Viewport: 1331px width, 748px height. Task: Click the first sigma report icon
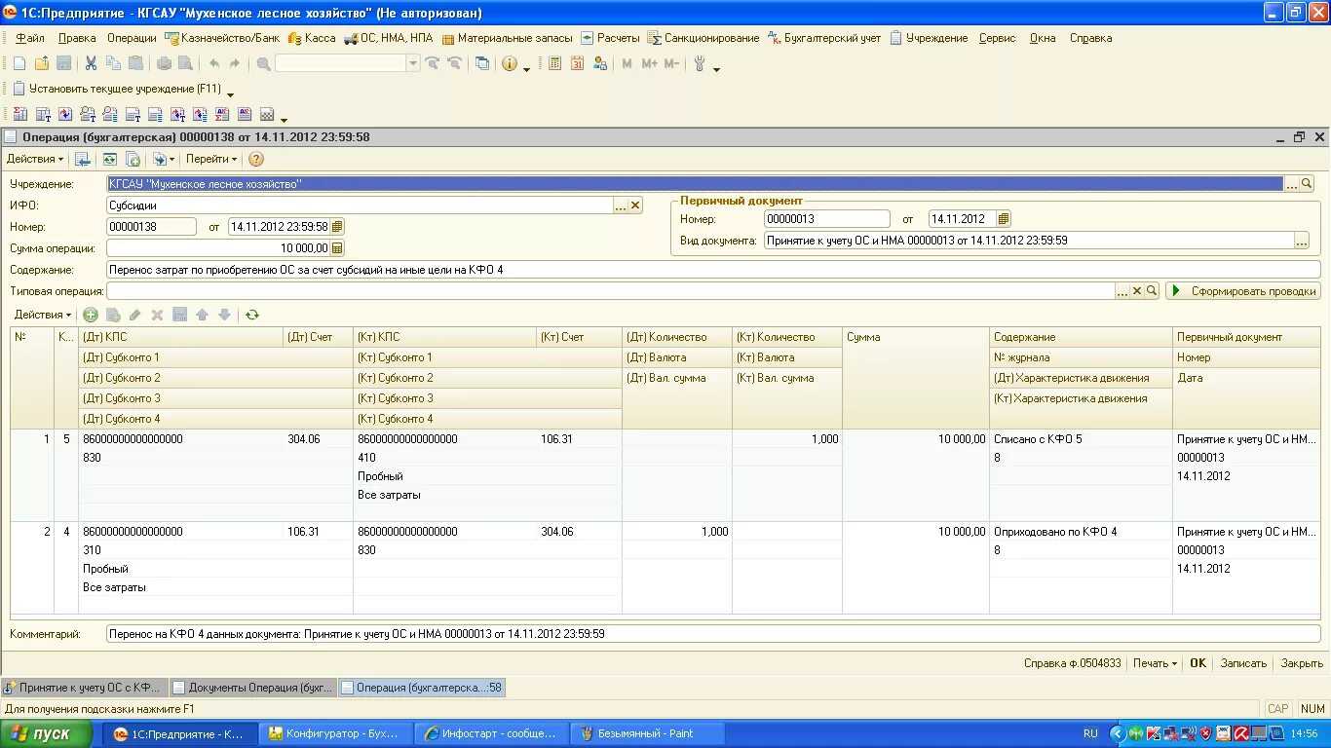(19, 114)
